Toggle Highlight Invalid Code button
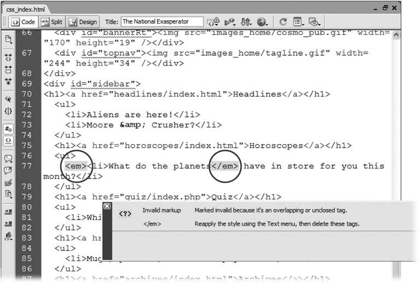Screen dimensions: 420x284 [x=8, y=140]
